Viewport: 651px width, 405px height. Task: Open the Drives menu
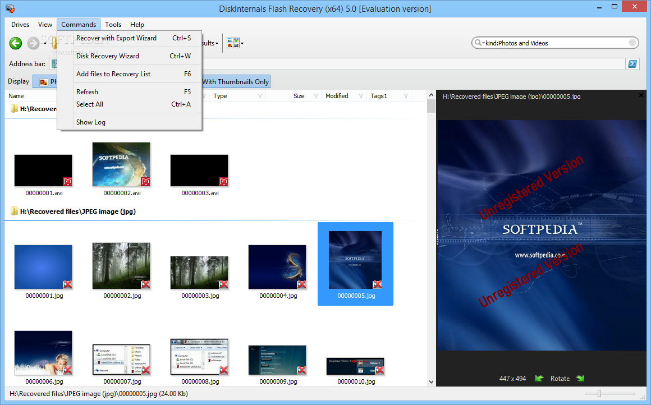pyautogui.click(x=20, y=25)
